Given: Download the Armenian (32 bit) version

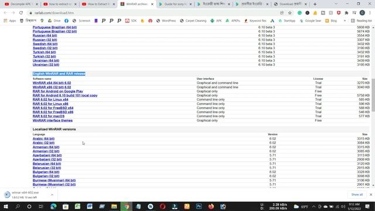Looking at the screenshot, I should point(46,151).
